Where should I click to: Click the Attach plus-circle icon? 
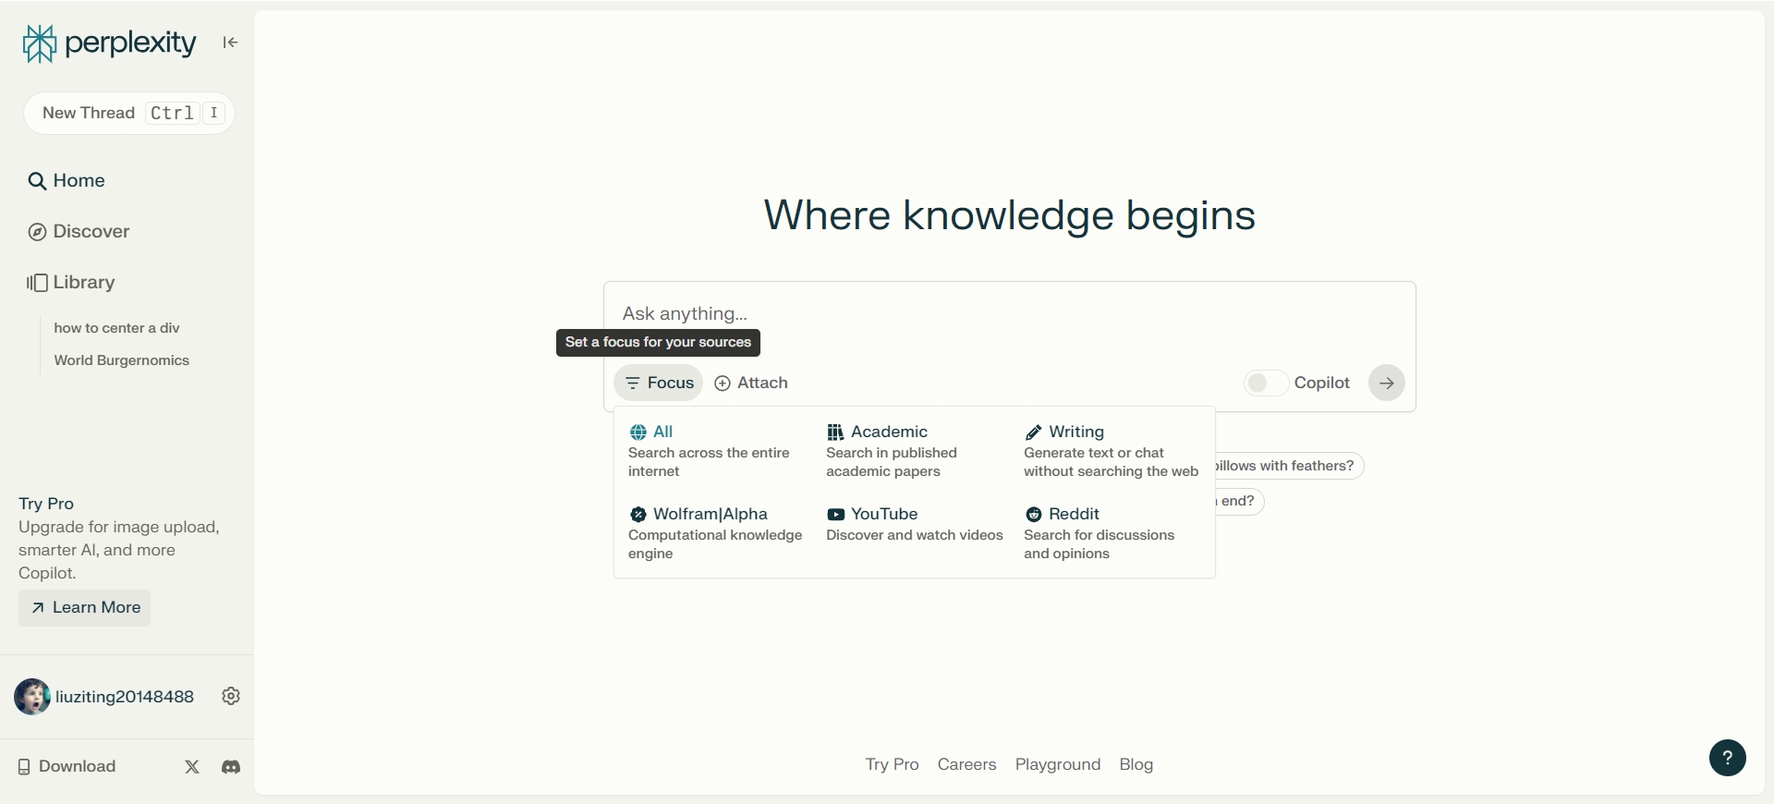723,384
